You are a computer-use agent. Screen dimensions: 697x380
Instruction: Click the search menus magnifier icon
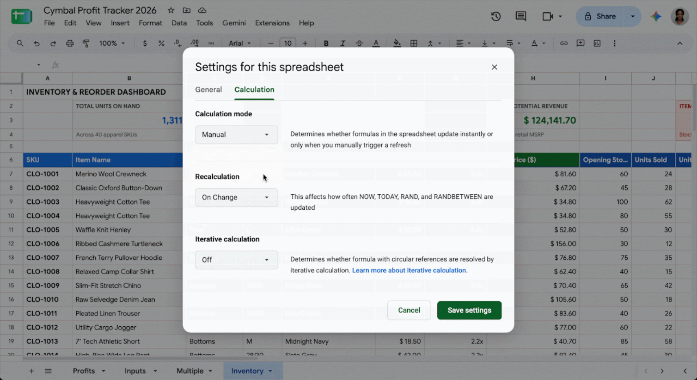click(20, 43)
